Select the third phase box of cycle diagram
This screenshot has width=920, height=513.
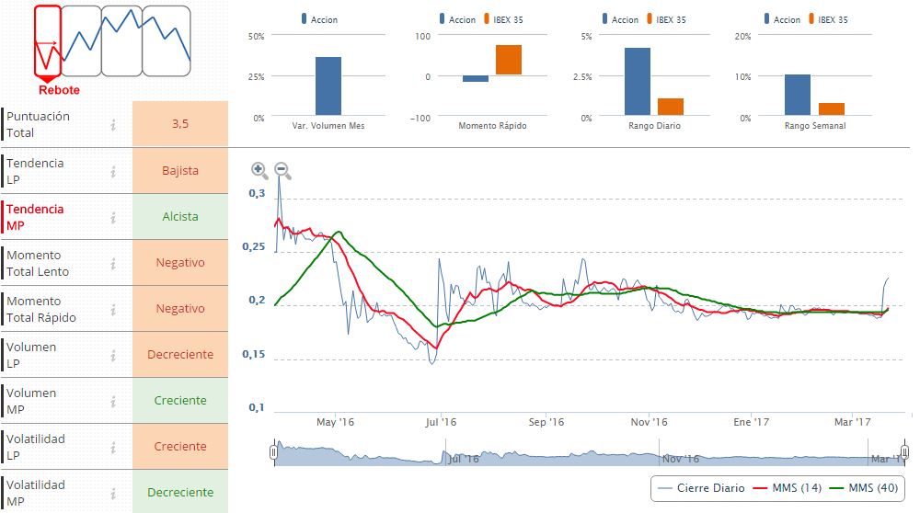pyautogui.click(x=122, y=40)
